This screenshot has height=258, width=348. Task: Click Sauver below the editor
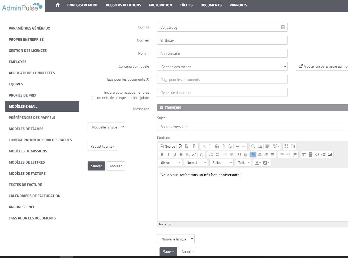click(x=168, y=252)
